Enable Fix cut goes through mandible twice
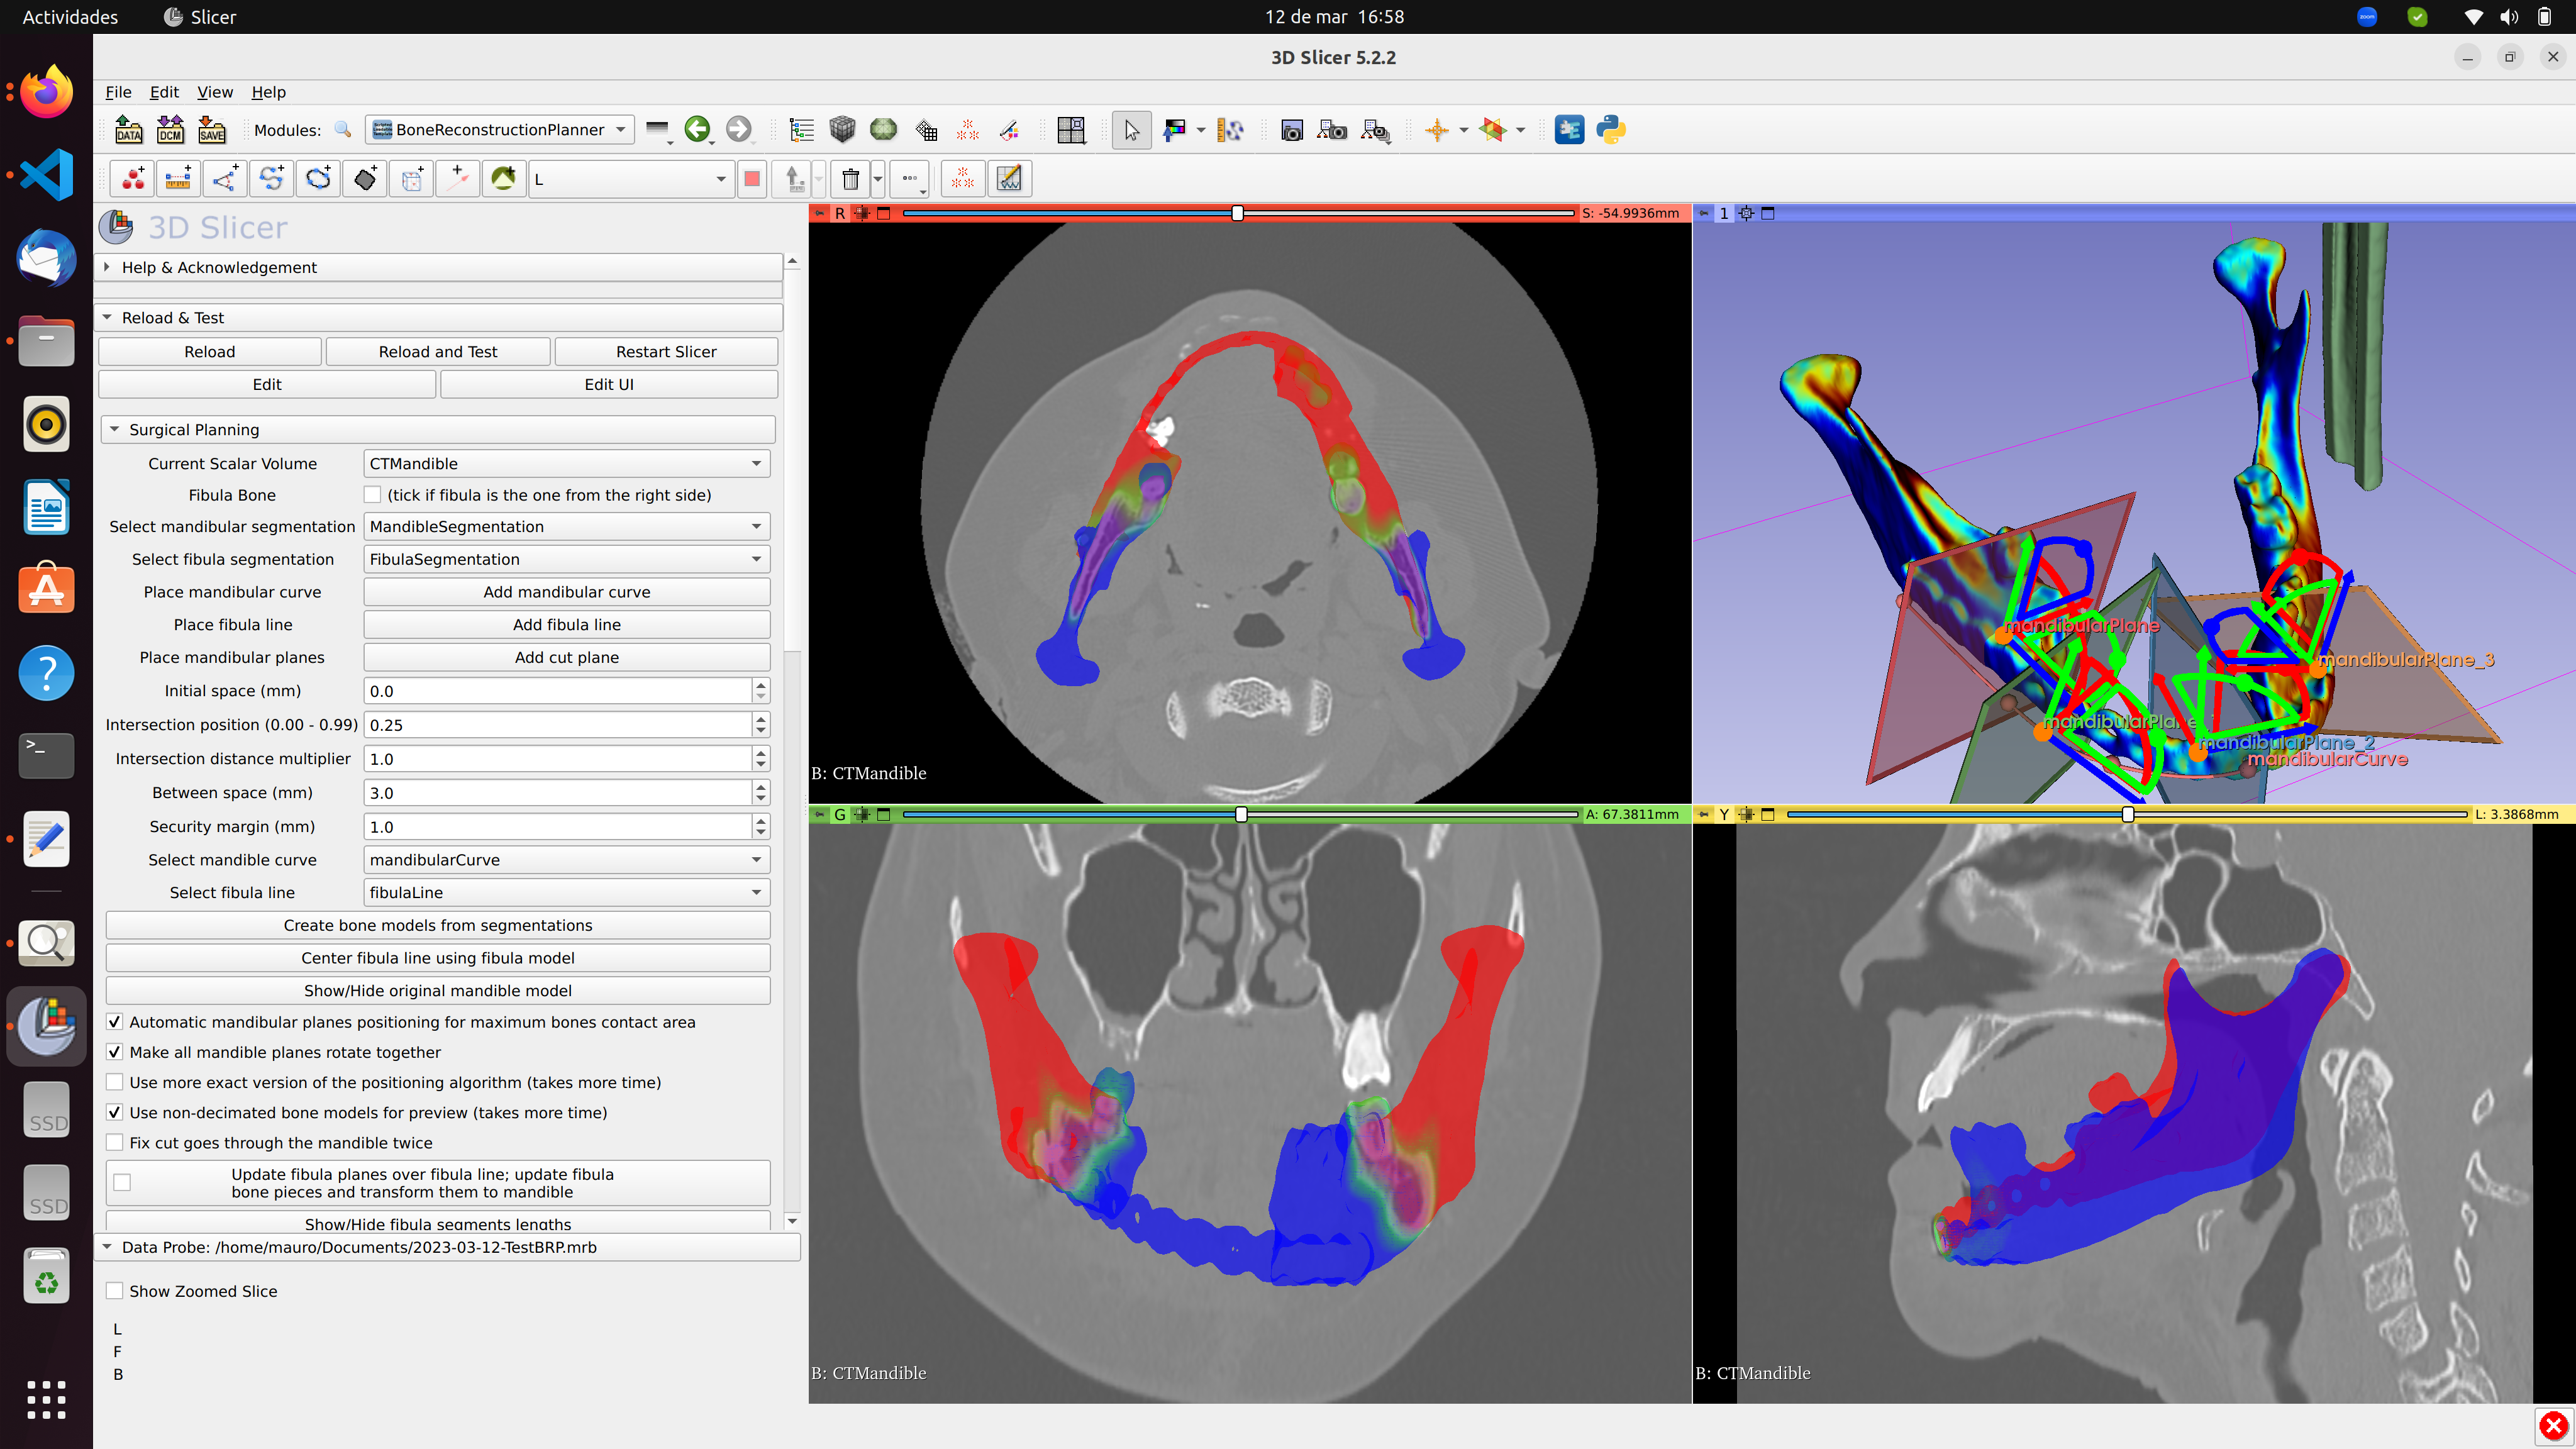 pos(115,1142)
